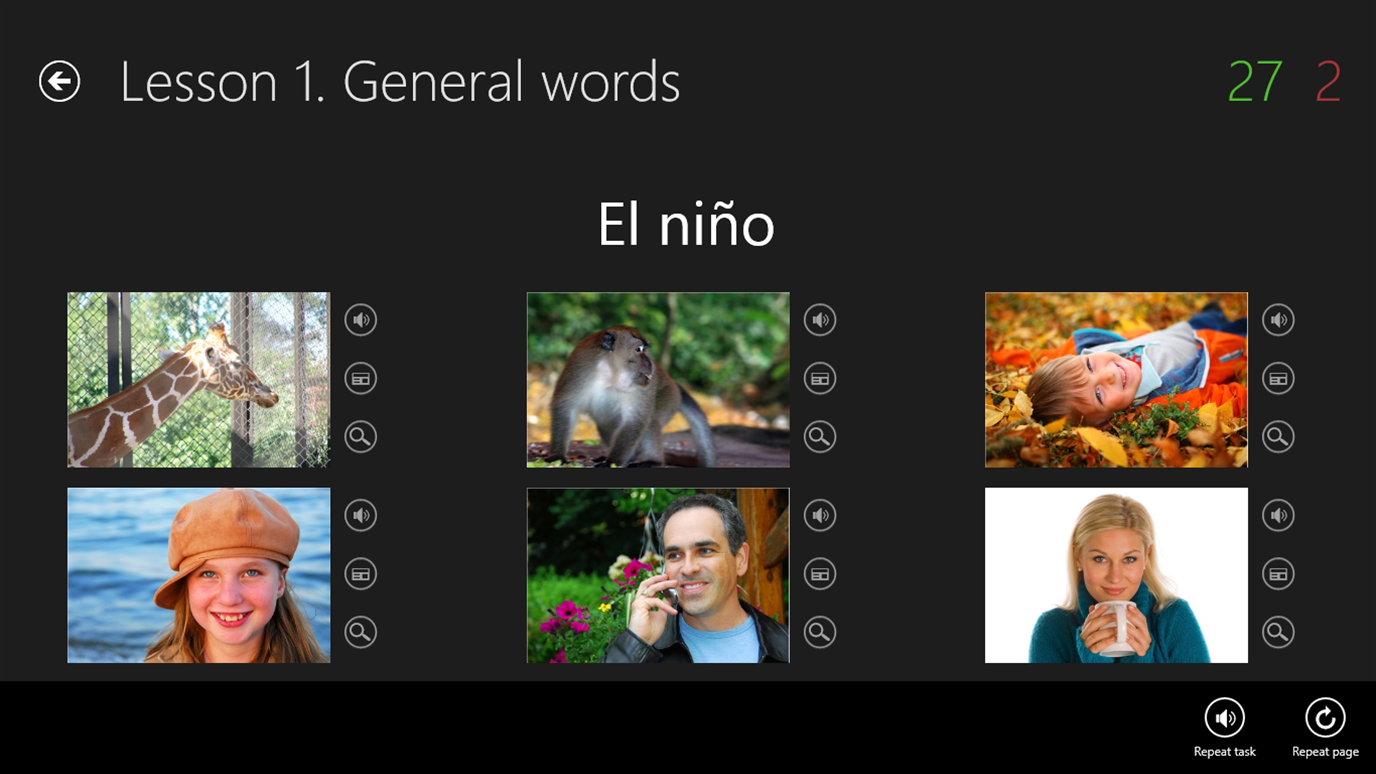Zoom the giraffe picture with magnifier icon
Image resolution: width=1376 pixels, height=774 pixels.
tap(361, 437)
